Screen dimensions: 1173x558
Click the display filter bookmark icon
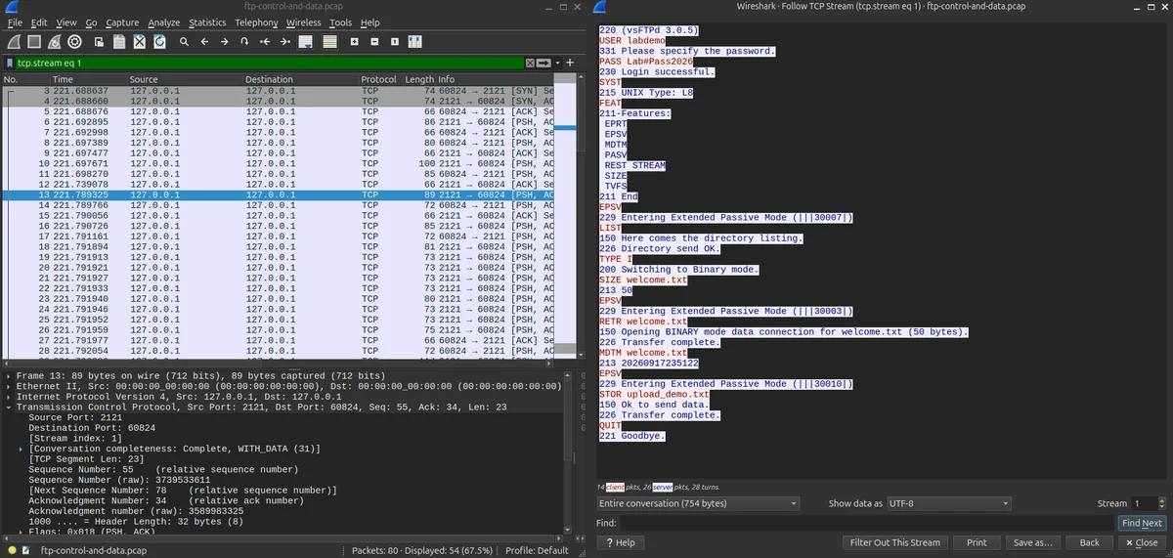click(x=10, y=63)
